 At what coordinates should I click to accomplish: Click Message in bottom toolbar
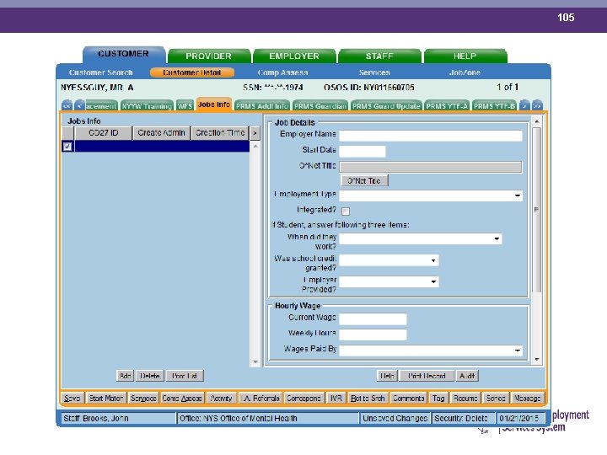(527, 398)
